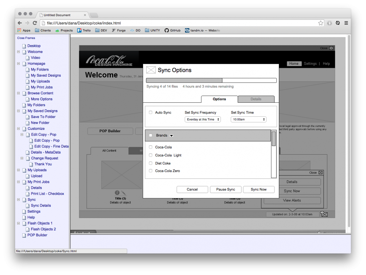
Task: Collapse the Browse Content tree node
Action: pos(18,93)
